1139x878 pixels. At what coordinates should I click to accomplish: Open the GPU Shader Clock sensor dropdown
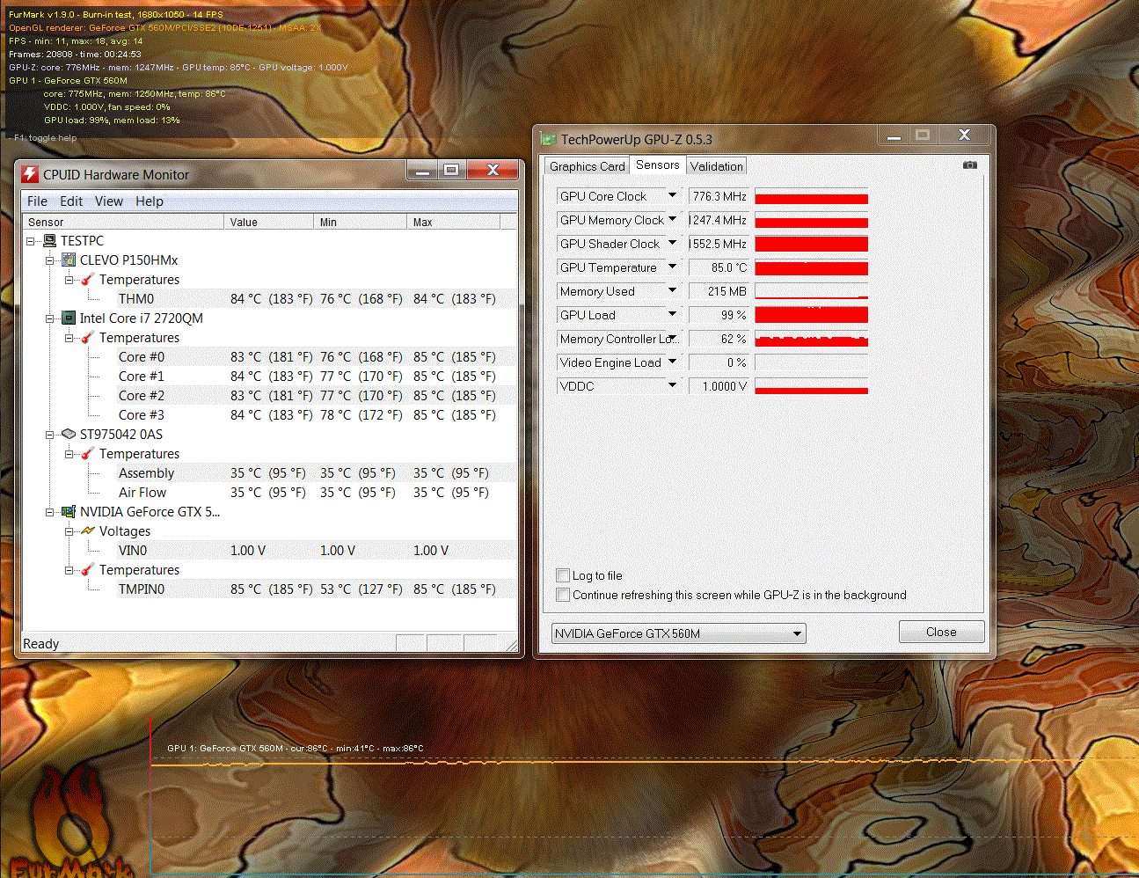[672, 243]
